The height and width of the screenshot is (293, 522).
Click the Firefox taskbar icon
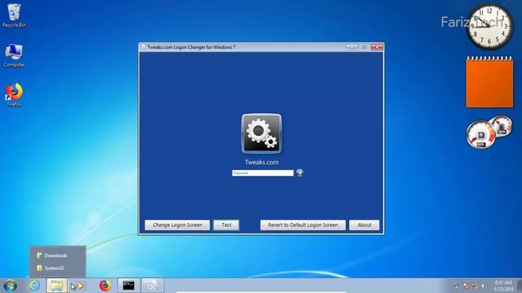pyautogui.click(x=105, y=286)
